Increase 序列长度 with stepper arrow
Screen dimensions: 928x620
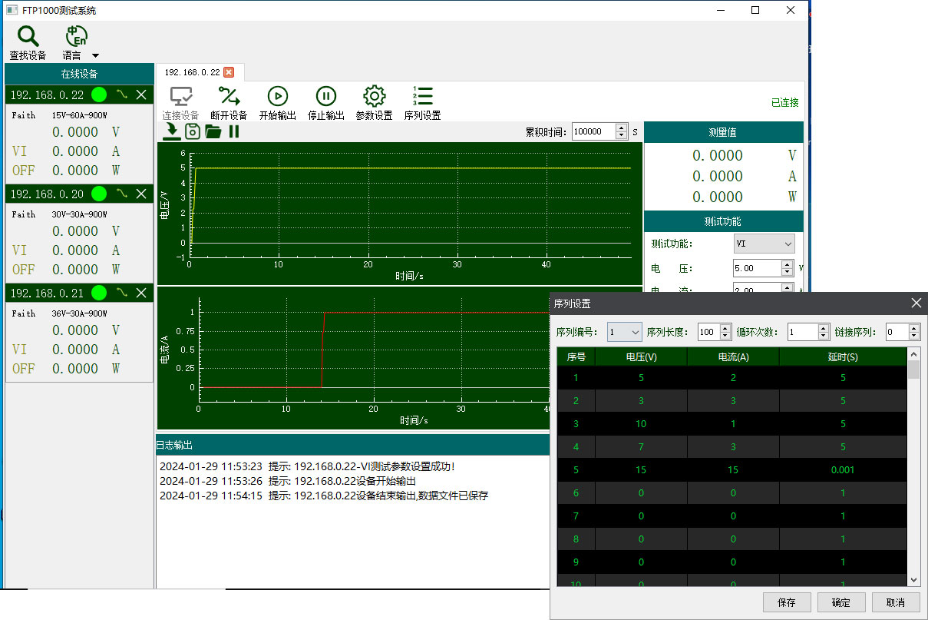[725, 328]
